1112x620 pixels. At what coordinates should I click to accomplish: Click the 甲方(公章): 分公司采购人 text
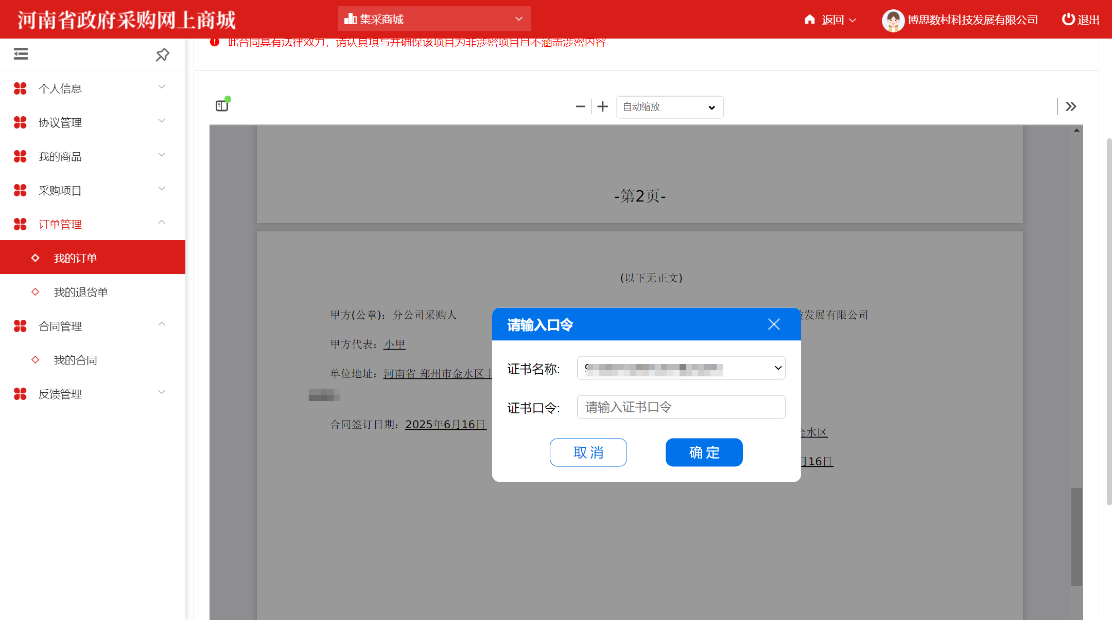tap(393, 315)
